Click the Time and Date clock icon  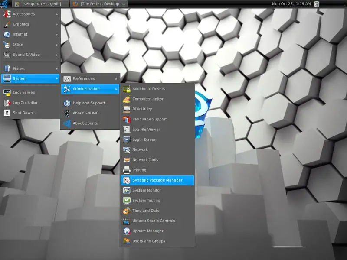click(x=127, y=211)
